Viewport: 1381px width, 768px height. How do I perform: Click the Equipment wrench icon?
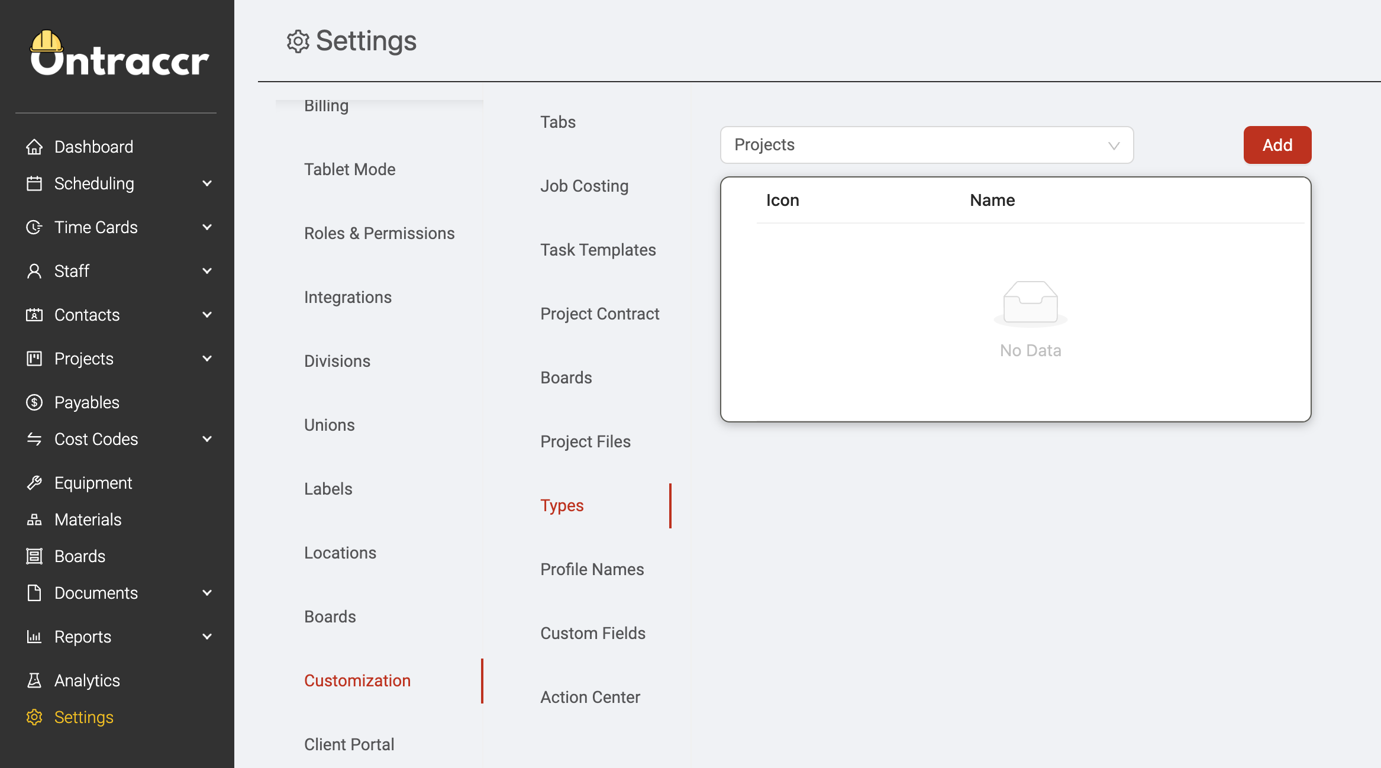pos(34,483)
